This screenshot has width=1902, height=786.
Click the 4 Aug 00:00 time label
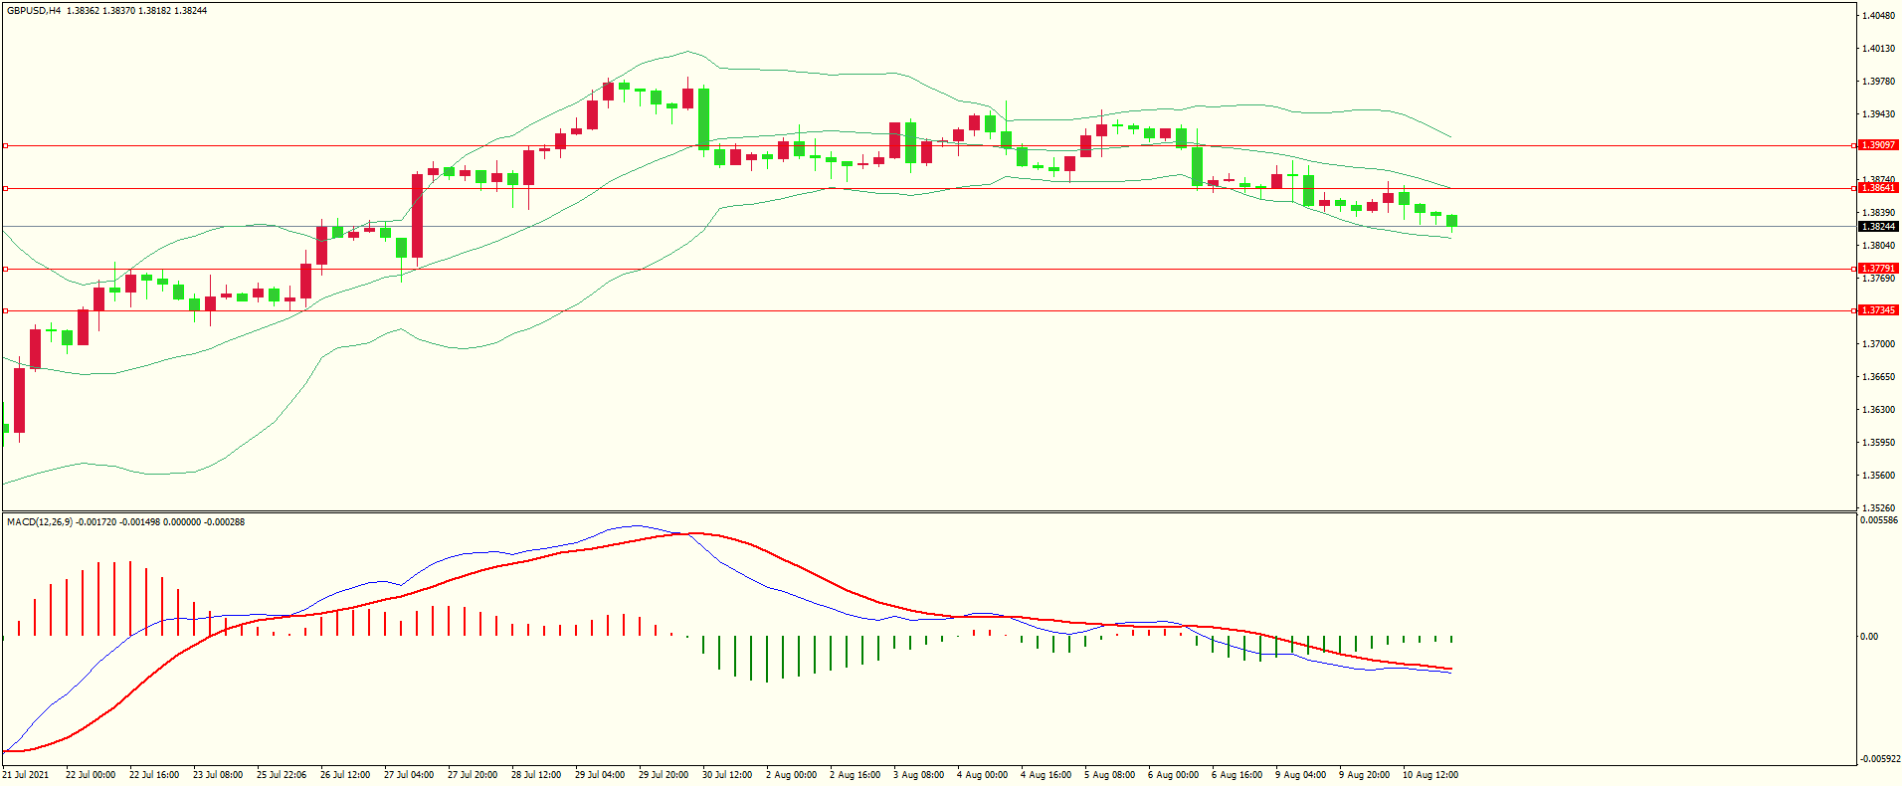click(982, 775)
